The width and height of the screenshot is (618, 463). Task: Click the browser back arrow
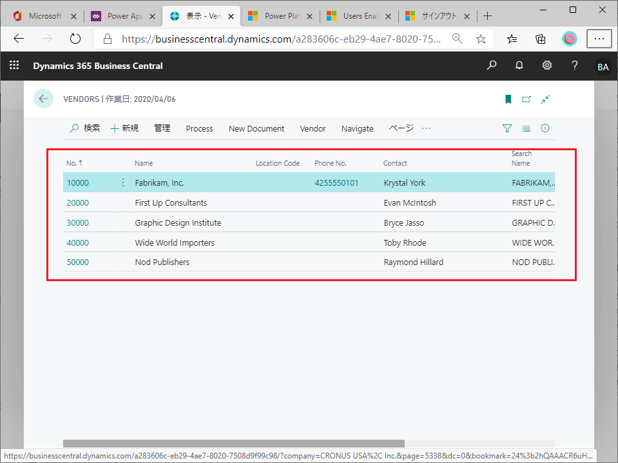19,39
